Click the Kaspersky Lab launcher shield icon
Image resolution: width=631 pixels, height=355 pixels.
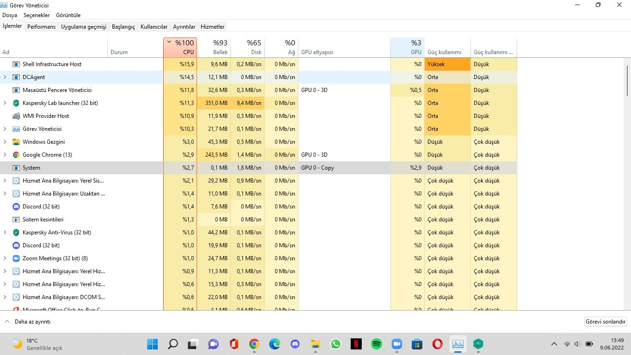[16, 103]
